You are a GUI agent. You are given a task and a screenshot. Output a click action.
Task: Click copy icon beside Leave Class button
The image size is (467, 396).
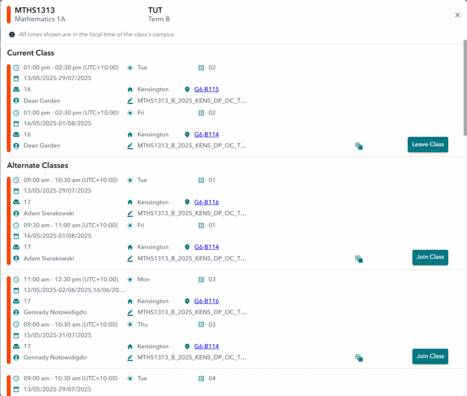point(359,146)
